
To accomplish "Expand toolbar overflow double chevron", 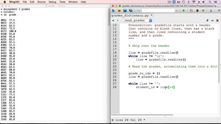I will (219, 10).
